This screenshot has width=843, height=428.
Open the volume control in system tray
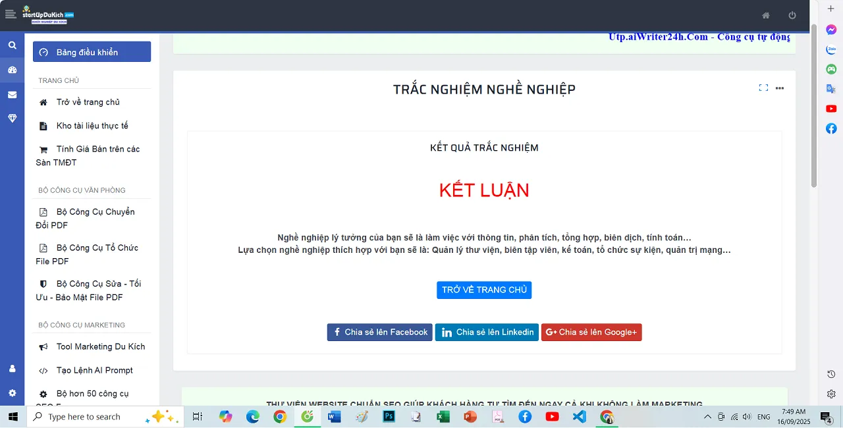[x=747, y=417]
